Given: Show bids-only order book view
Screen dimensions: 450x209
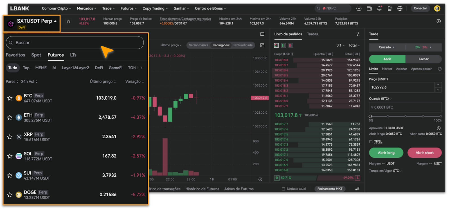Looking at the screenshot, I should pos(283,45).
